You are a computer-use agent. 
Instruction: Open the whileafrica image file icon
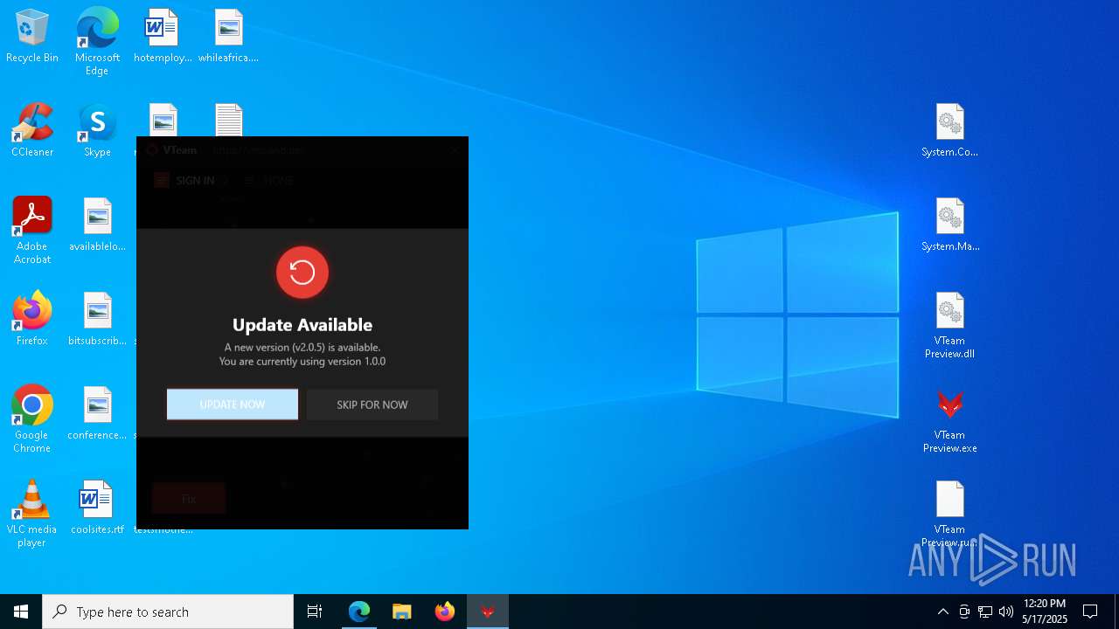pos(228,37)
